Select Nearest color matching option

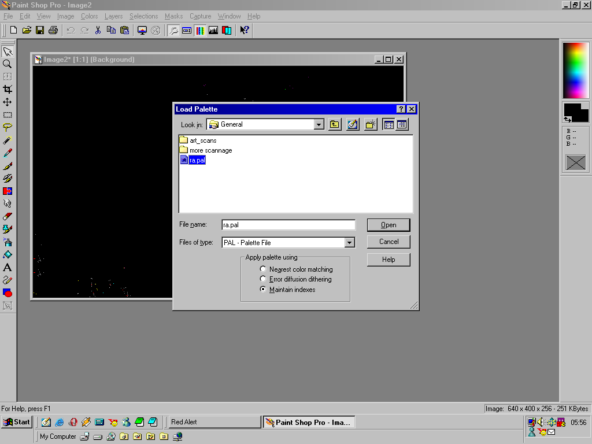click(264, 269)
